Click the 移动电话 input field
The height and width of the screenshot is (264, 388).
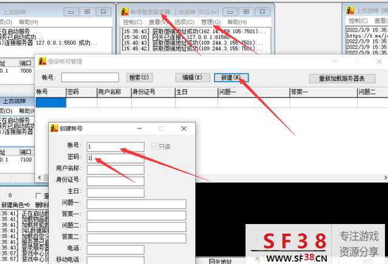click(115, 260)
